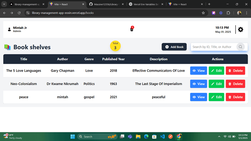Edit the peace book entry

click(x=216, y=97)
